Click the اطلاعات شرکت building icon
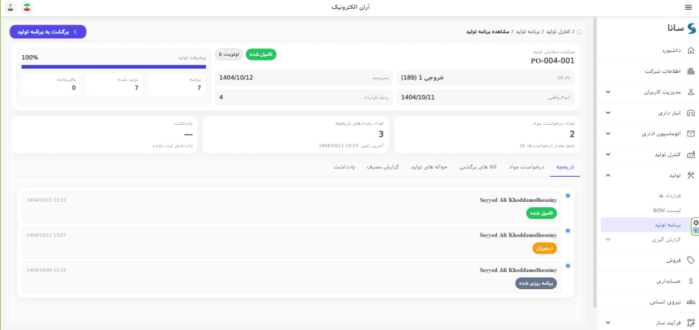The width and height of the screenshot is (699, 330). tap(691, 72)
